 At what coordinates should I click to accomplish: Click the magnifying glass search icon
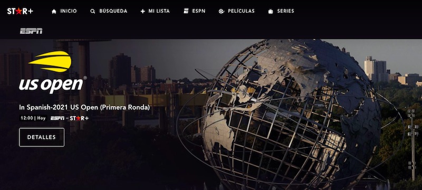coord(93,11)
